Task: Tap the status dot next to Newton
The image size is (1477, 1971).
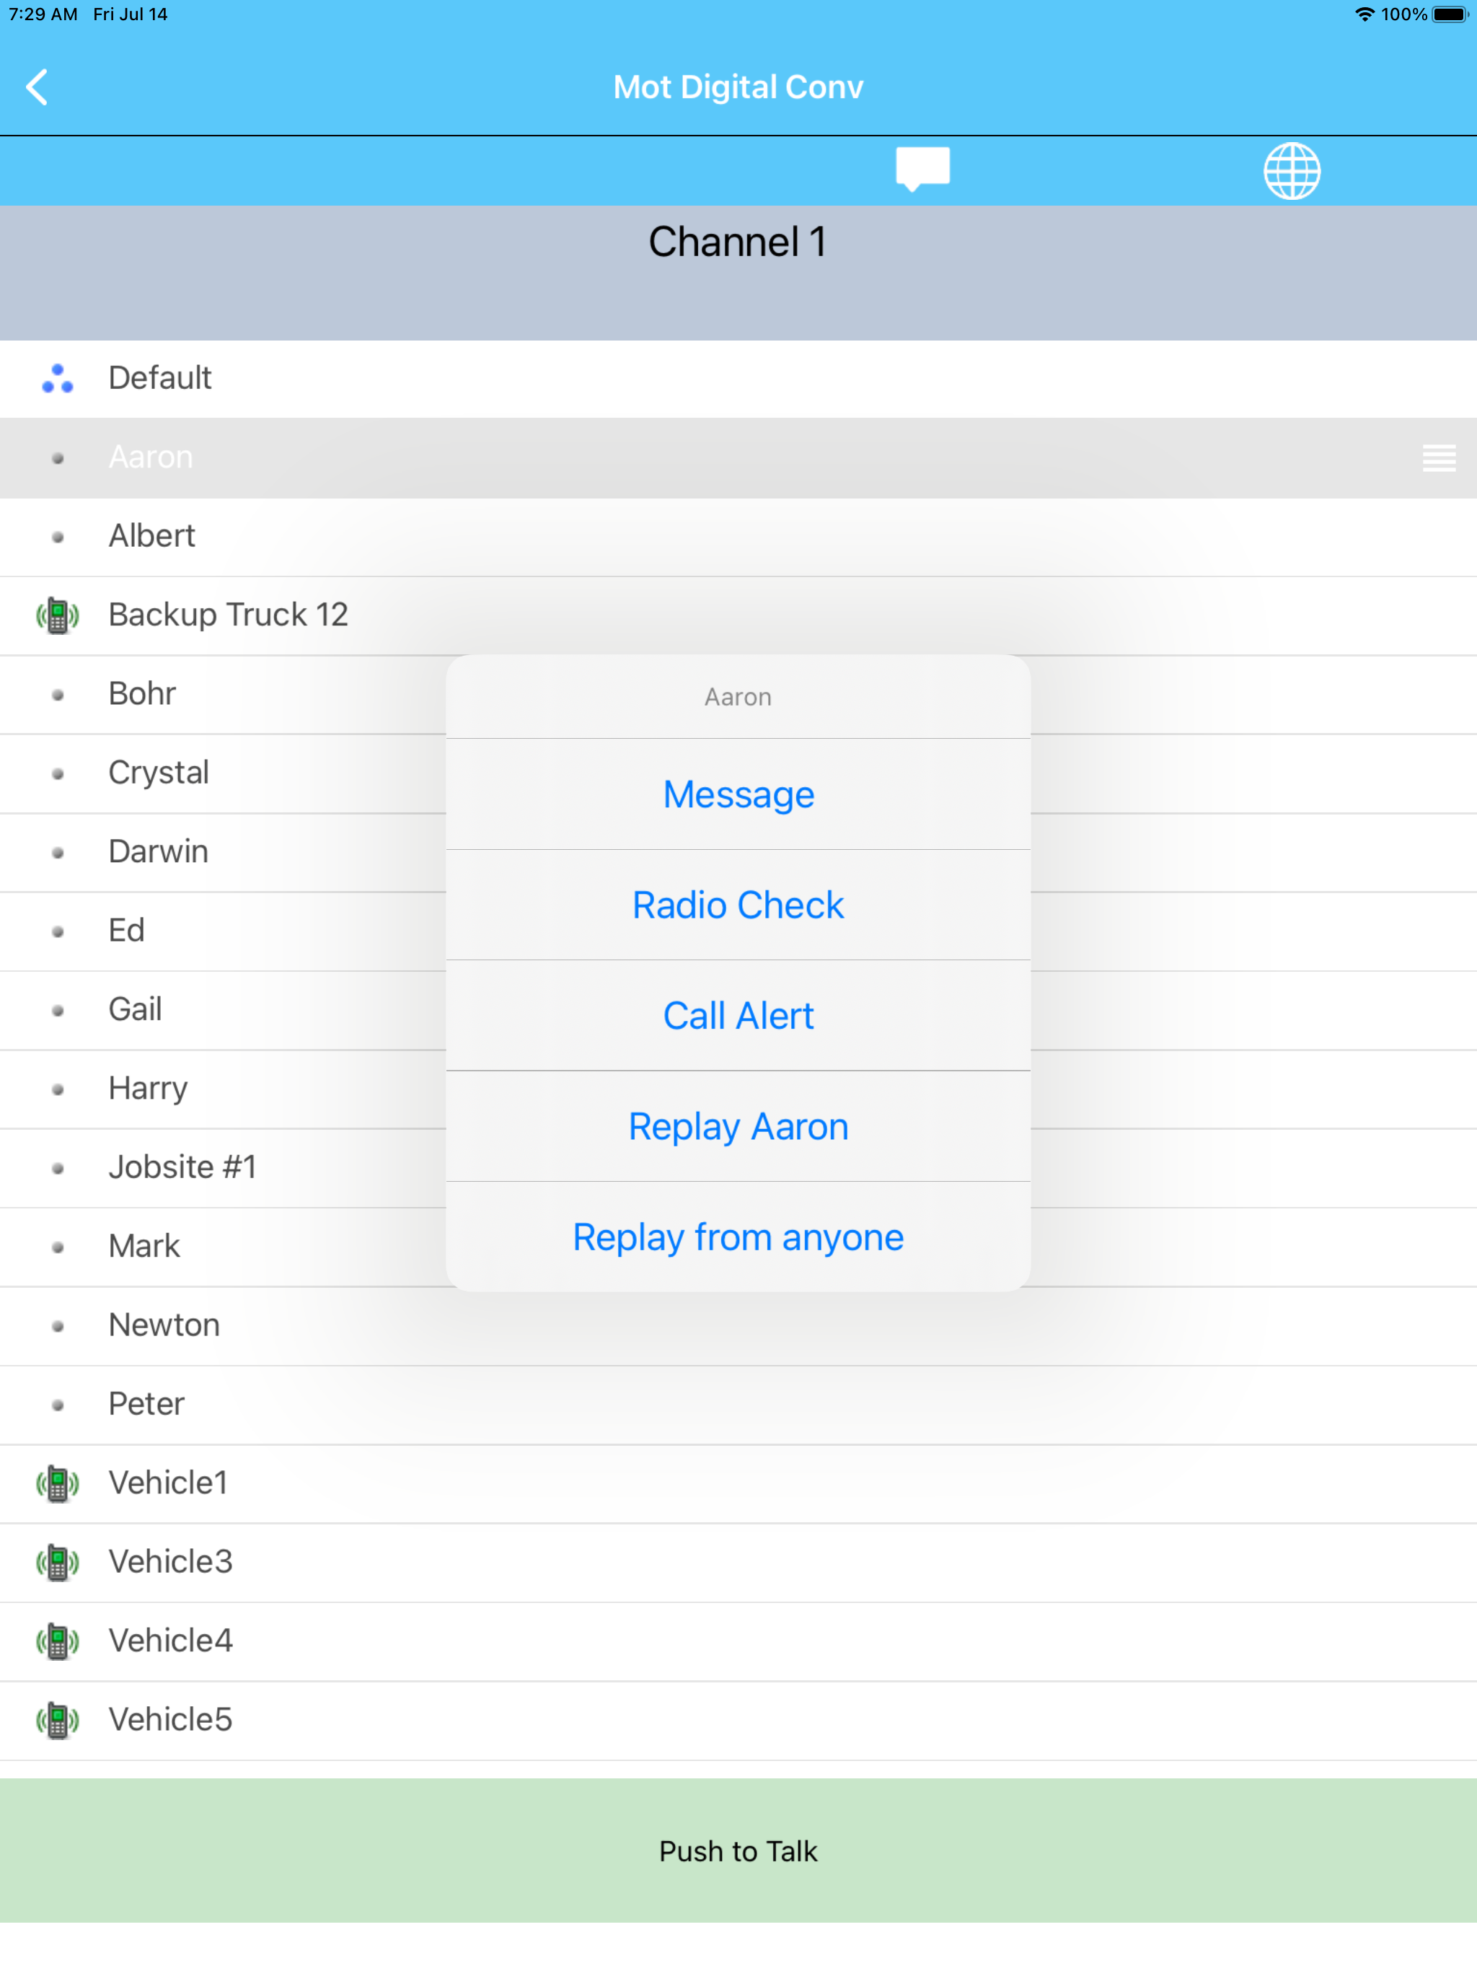Action: point(58,1327)
